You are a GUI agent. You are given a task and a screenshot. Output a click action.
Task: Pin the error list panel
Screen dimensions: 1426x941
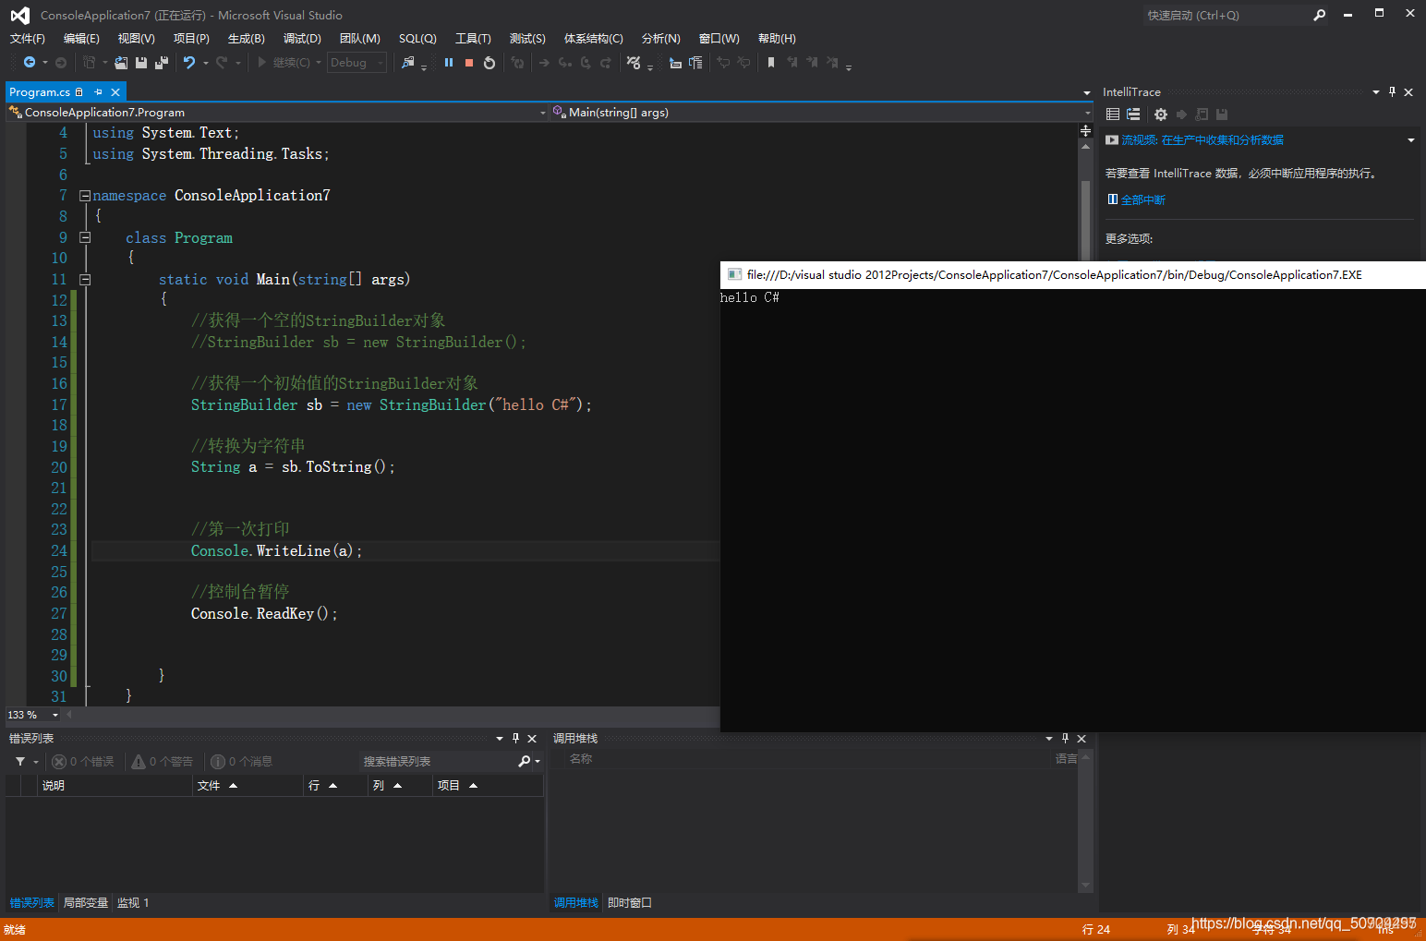tap(515, 738)
